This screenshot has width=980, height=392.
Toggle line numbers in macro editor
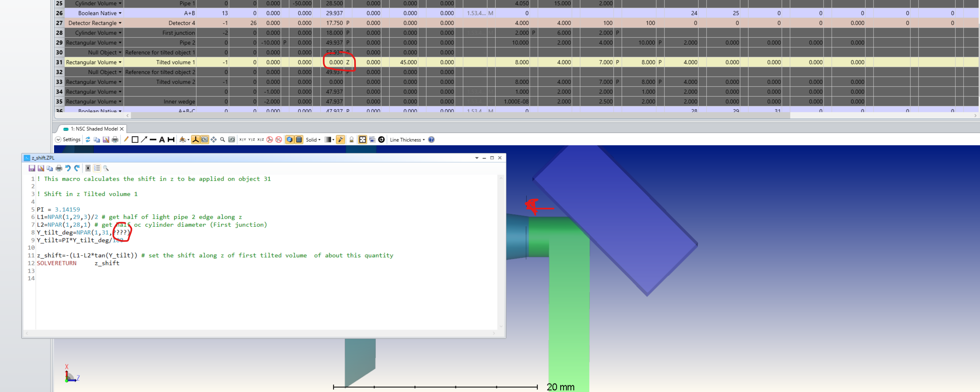[x=97, y=168]
